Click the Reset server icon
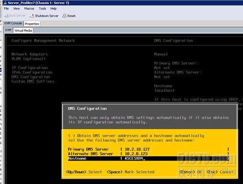The height and width of the screenshot is (184, 243). click(x=64, y=16)
